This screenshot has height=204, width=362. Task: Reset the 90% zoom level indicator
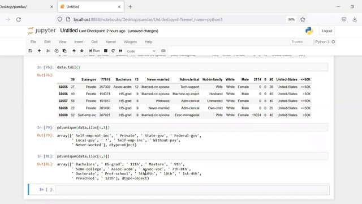pos(291,20)
